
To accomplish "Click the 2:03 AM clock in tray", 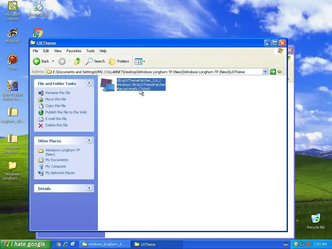I will (x=320, y=244).
